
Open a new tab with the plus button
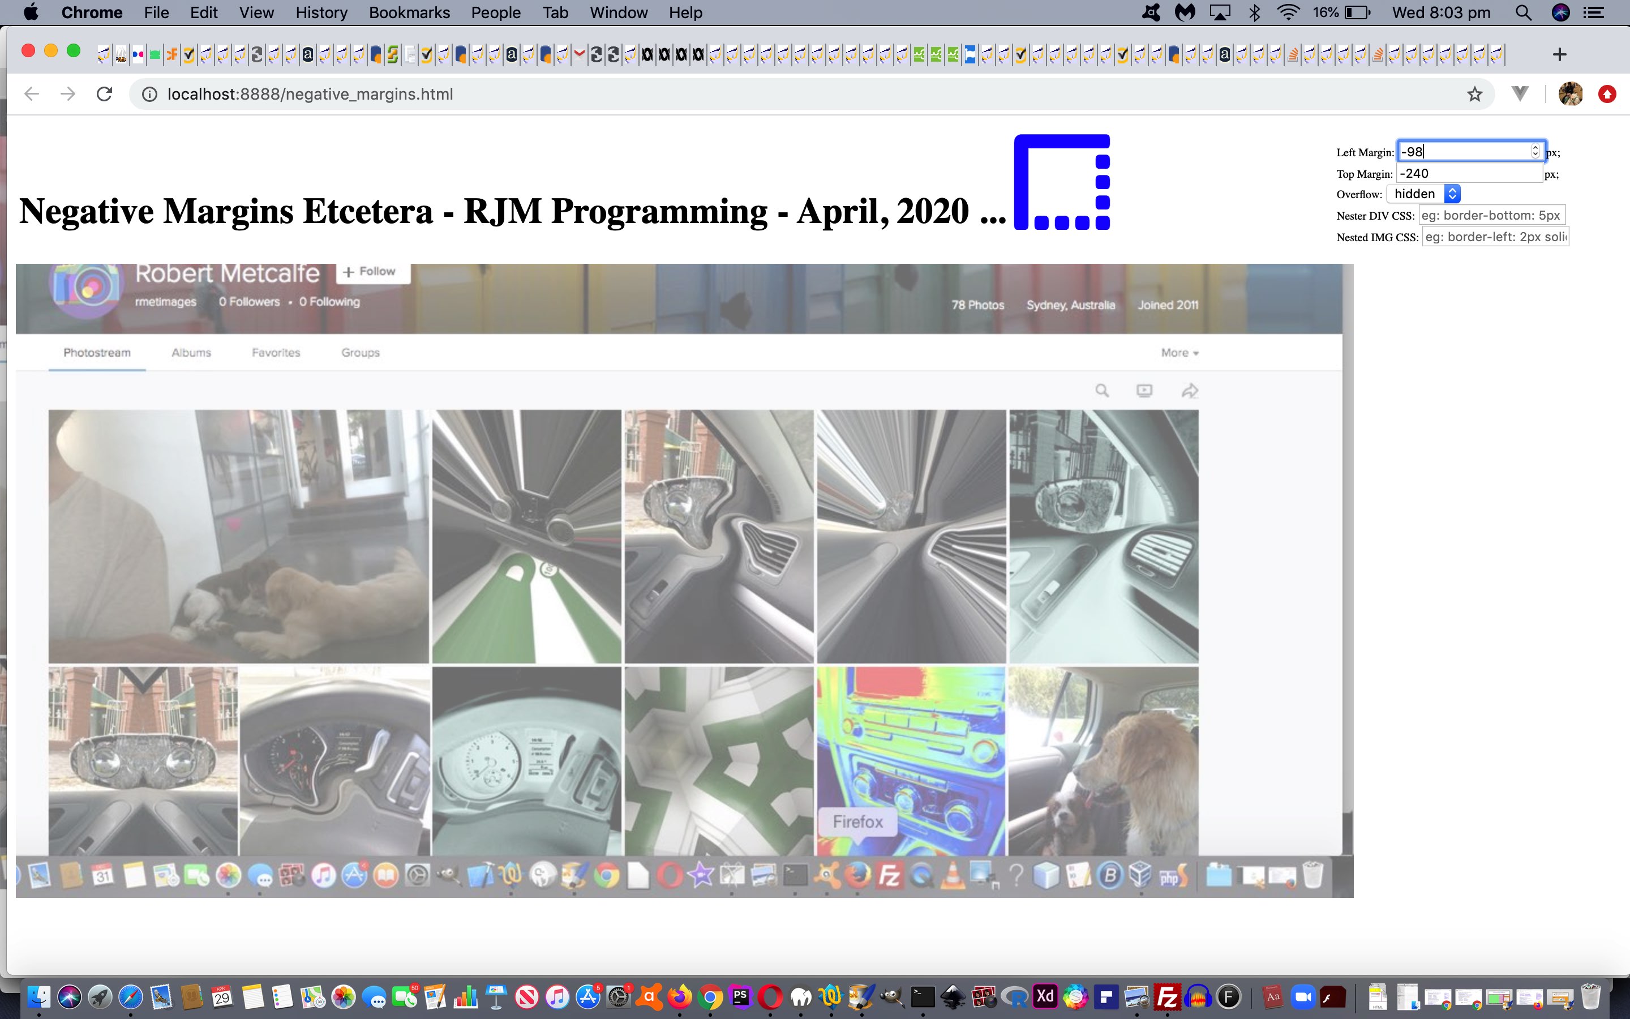pos(1559,54)
